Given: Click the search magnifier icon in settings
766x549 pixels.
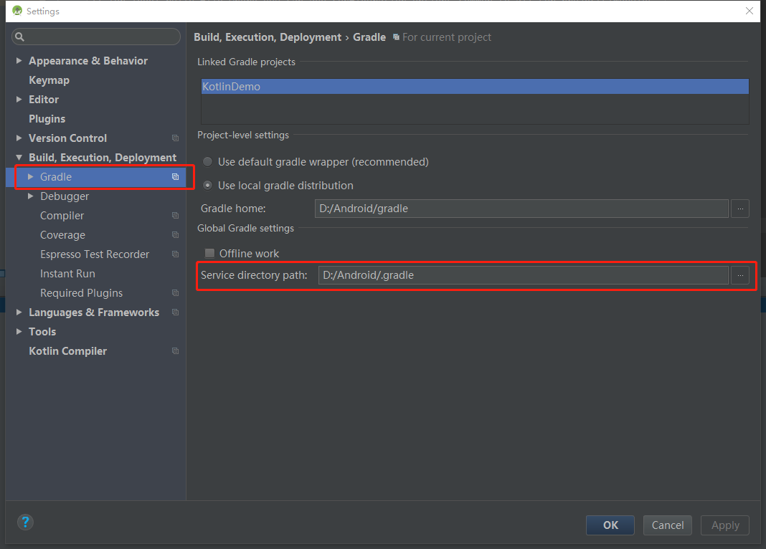Looking at the screenshot, I should [19, 37].
